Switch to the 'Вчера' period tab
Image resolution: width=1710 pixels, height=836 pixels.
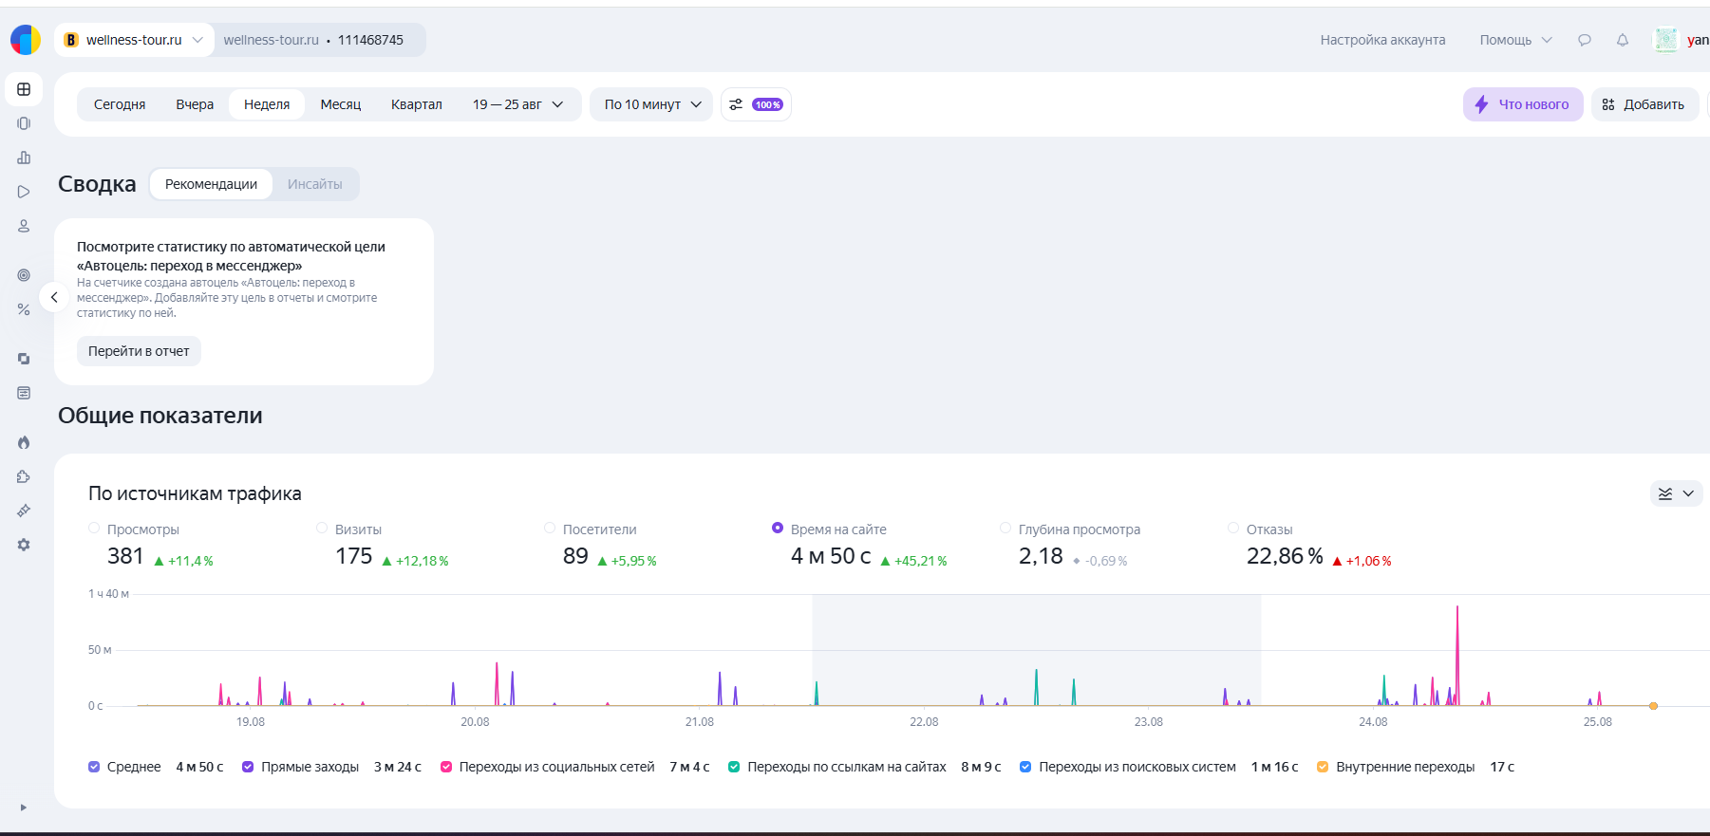click(x=195, y=104)
